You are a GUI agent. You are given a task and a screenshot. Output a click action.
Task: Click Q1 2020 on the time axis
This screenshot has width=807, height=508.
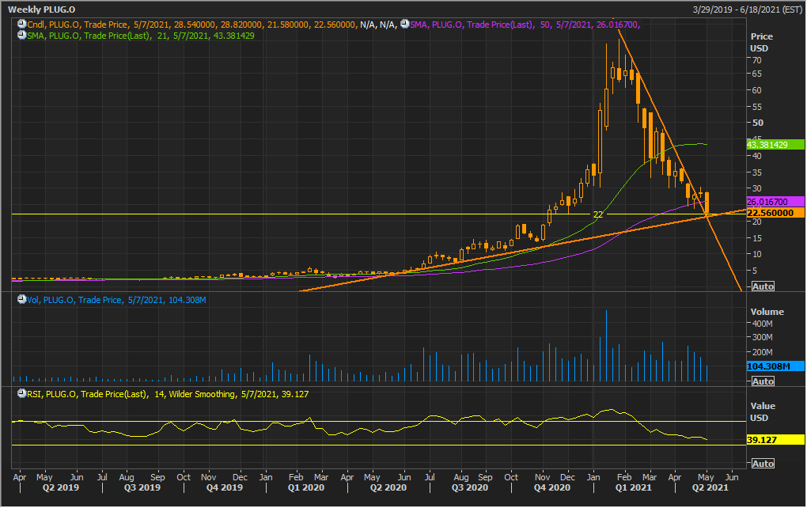coord(306,488)
